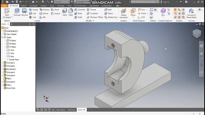This screenshot has width=205, height=115.
Task: Collapse the Origin folder
Action: pos(2,37)
